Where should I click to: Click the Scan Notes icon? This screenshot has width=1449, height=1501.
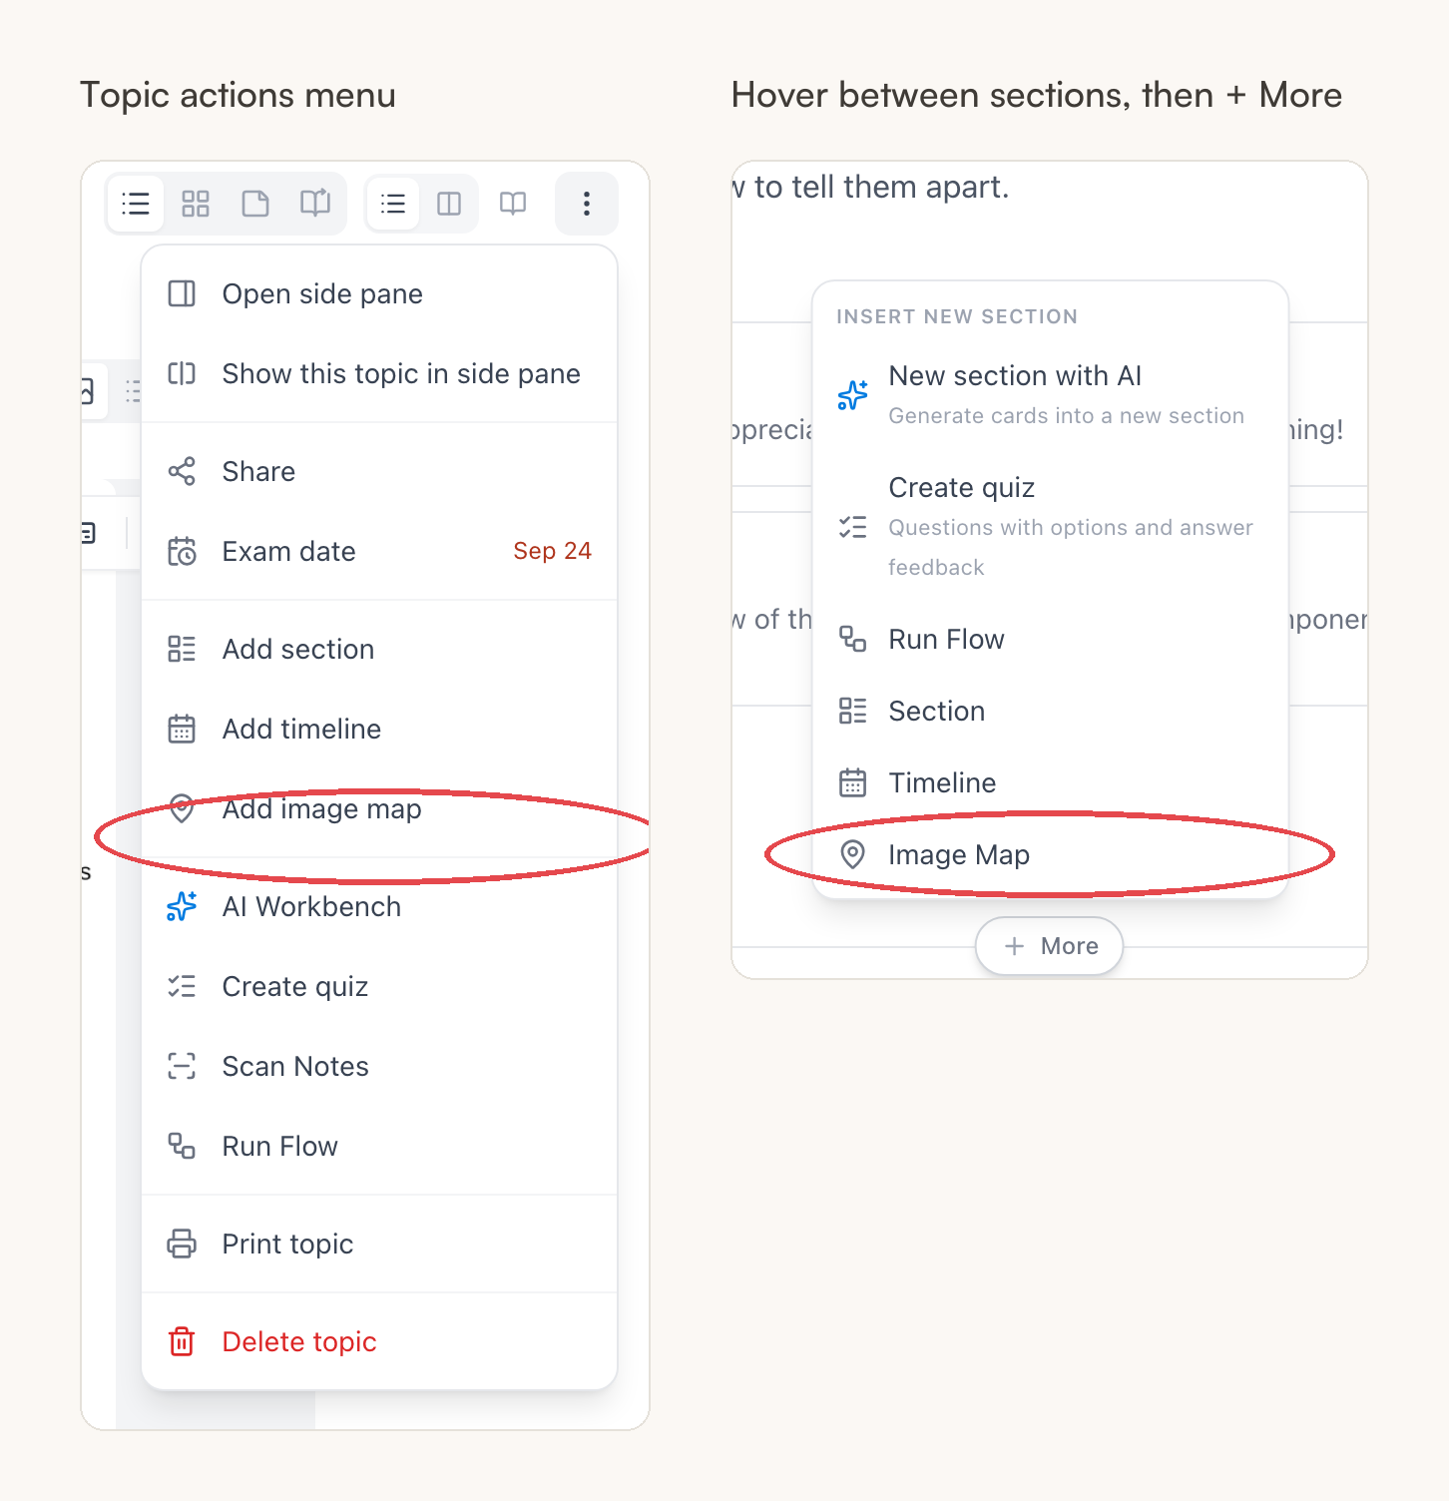click(x=182, y=1066)
